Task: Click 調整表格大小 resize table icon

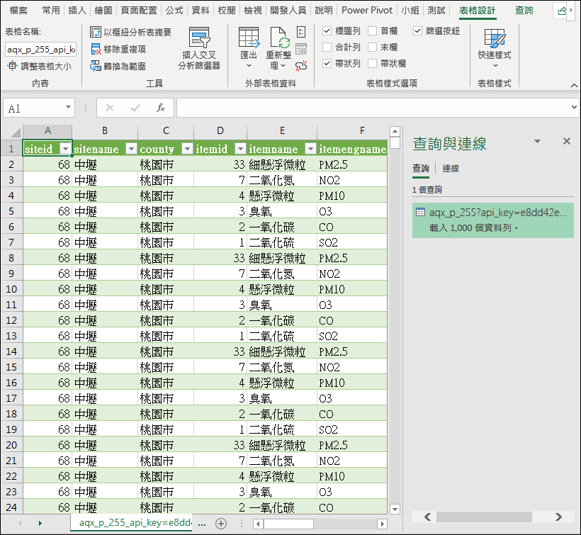Action: 12,66
